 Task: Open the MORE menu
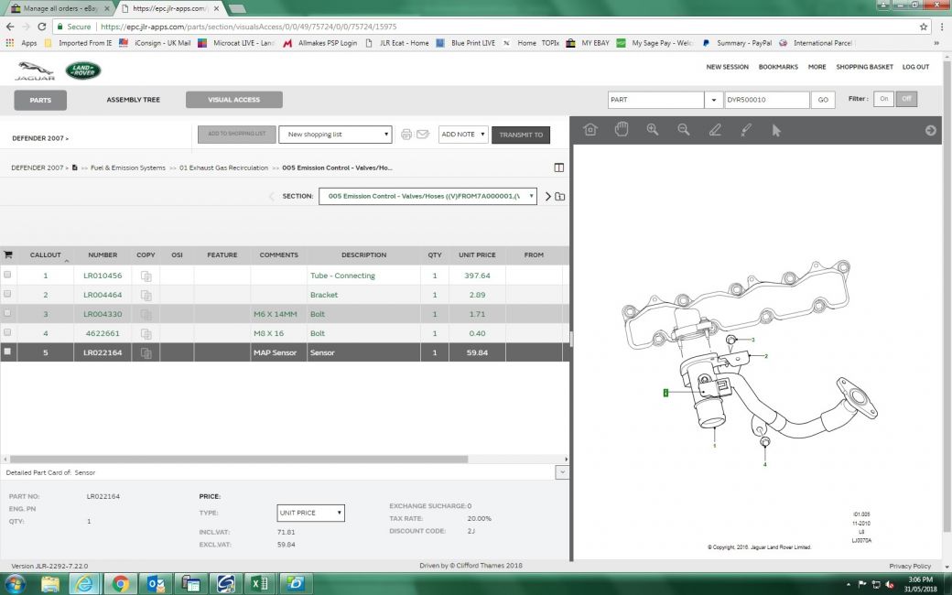coord(817,67)
